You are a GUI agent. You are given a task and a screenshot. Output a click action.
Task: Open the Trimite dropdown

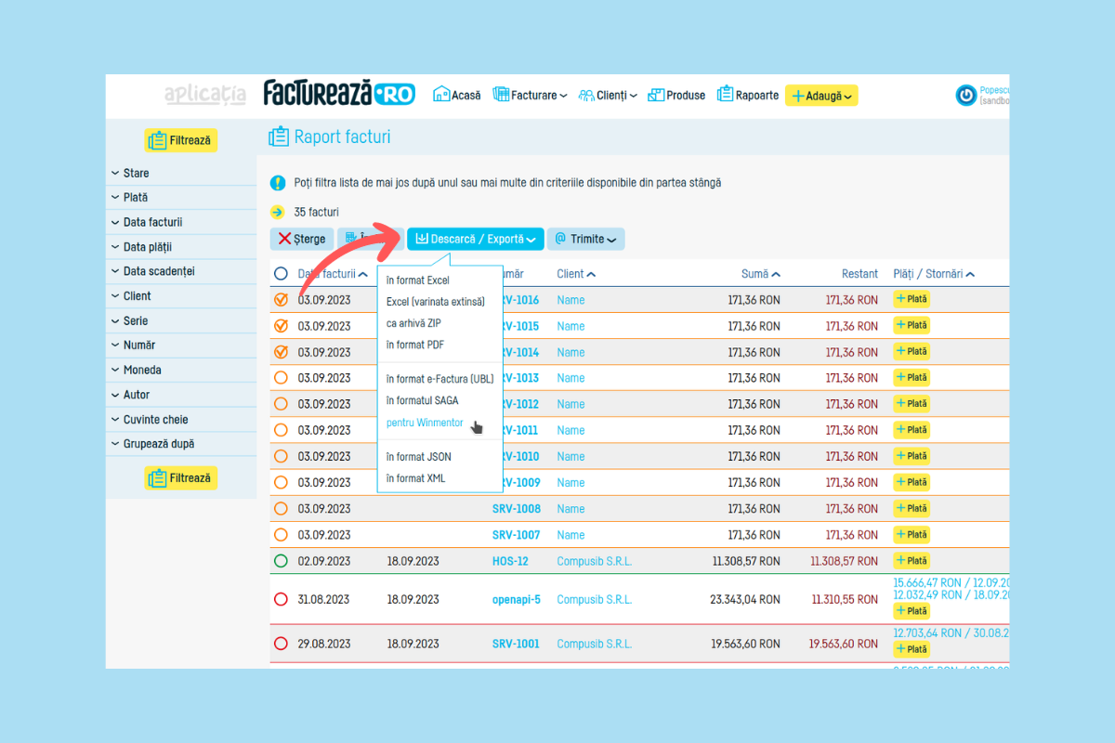pos(585,239)
